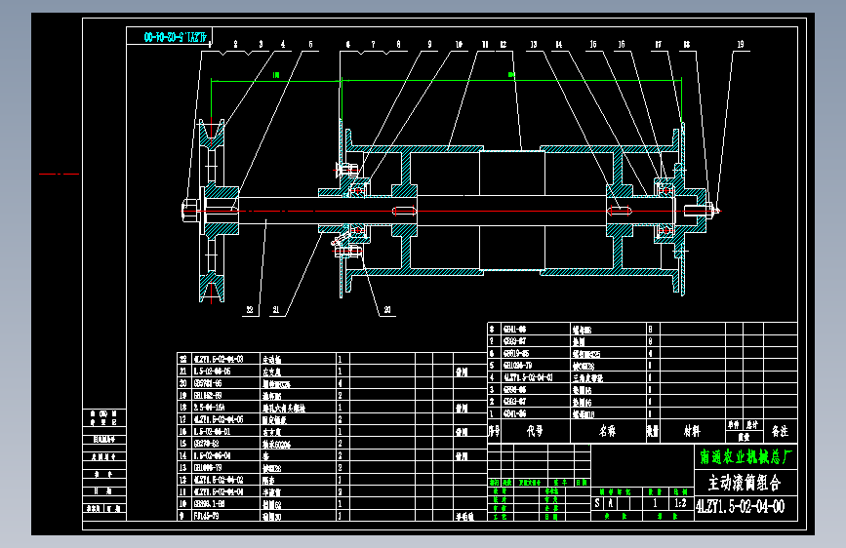This screenshot has width=846, height=548.
Task: Select the 名称 column header
Action: pyautogui.click(x=608, y=431)
